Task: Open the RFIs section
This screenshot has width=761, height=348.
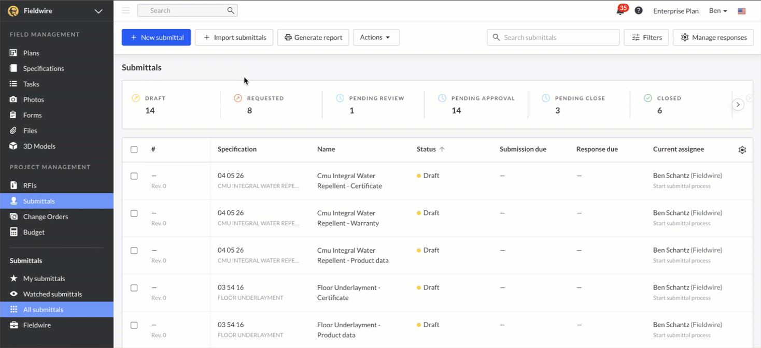Action: click(x=30, y=185)
